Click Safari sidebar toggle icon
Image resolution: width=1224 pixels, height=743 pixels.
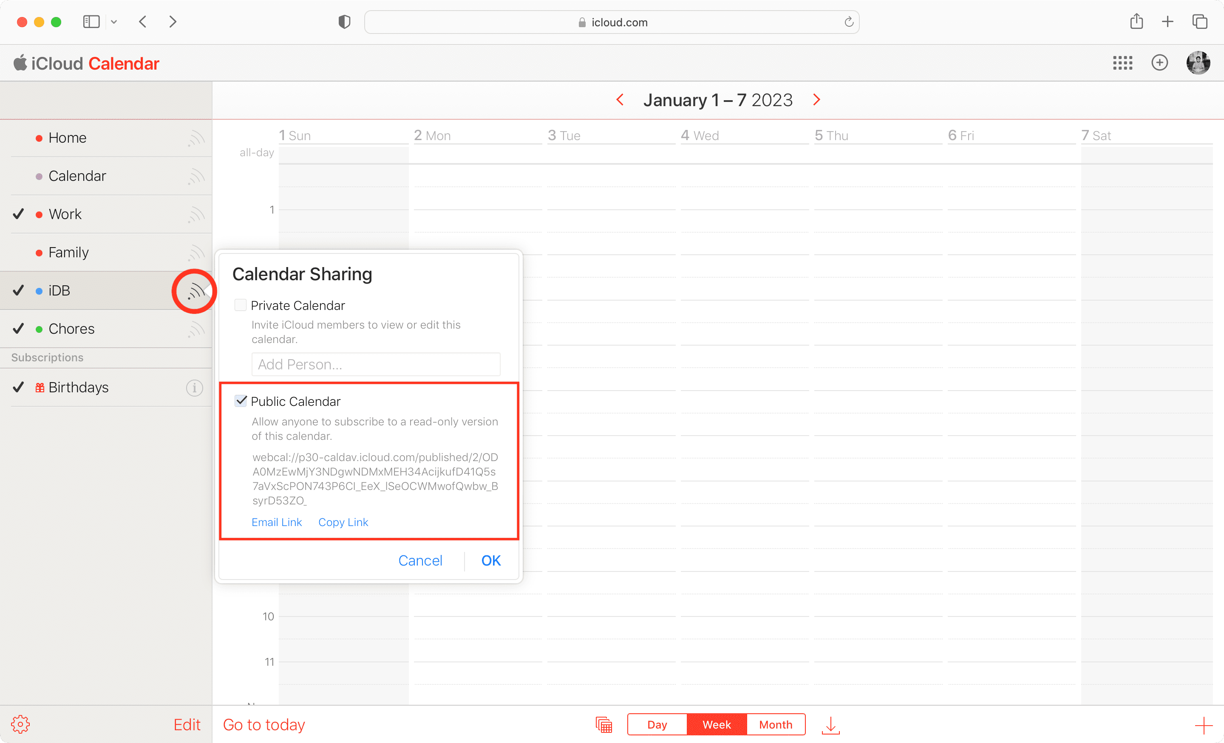click(91, 22)
